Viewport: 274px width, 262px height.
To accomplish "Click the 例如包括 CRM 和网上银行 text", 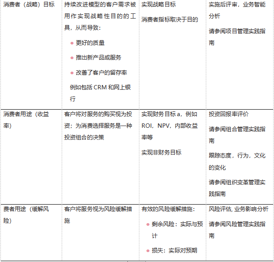I will (x=100, y=93).
